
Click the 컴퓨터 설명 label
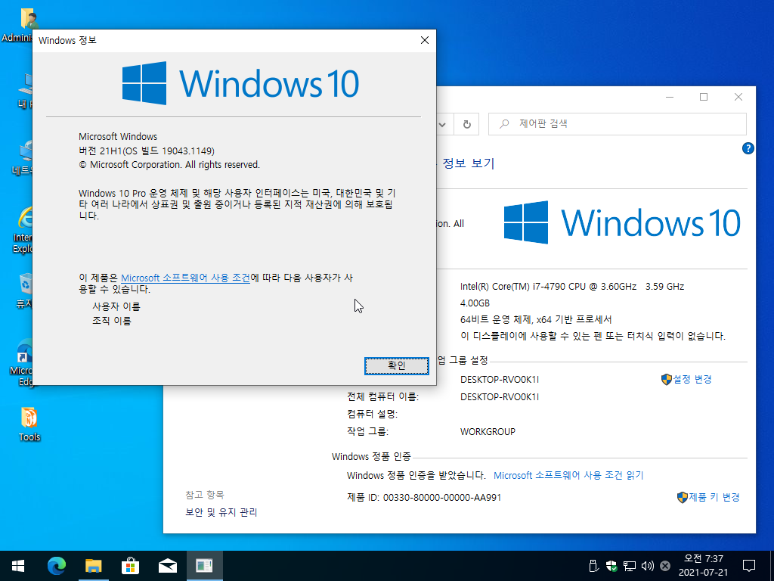point(372,414)
